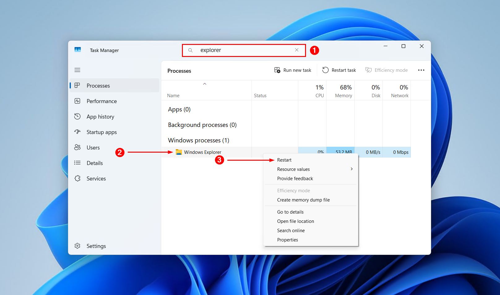Select Go to details from the context menu
500x295 pixels.
tap(311, 212)
